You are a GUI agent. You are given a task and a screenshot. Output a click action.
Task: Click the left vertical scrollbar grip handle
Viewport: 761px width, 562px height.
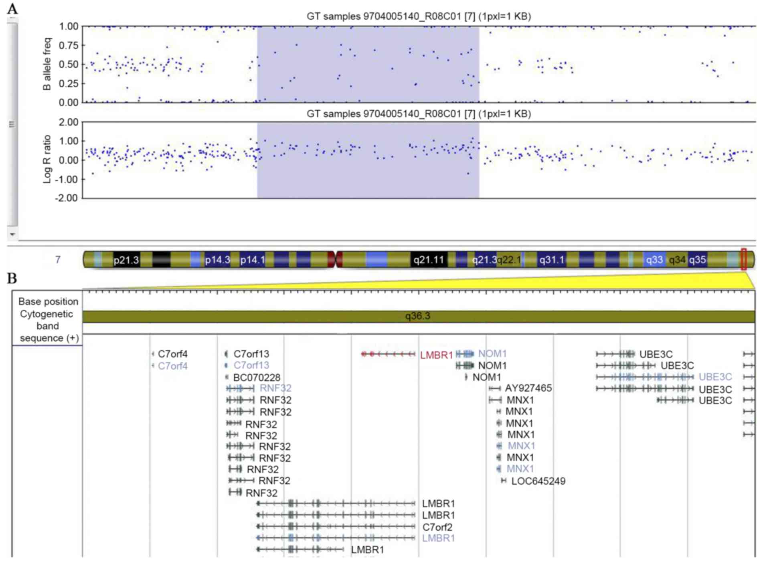point(12,124)
